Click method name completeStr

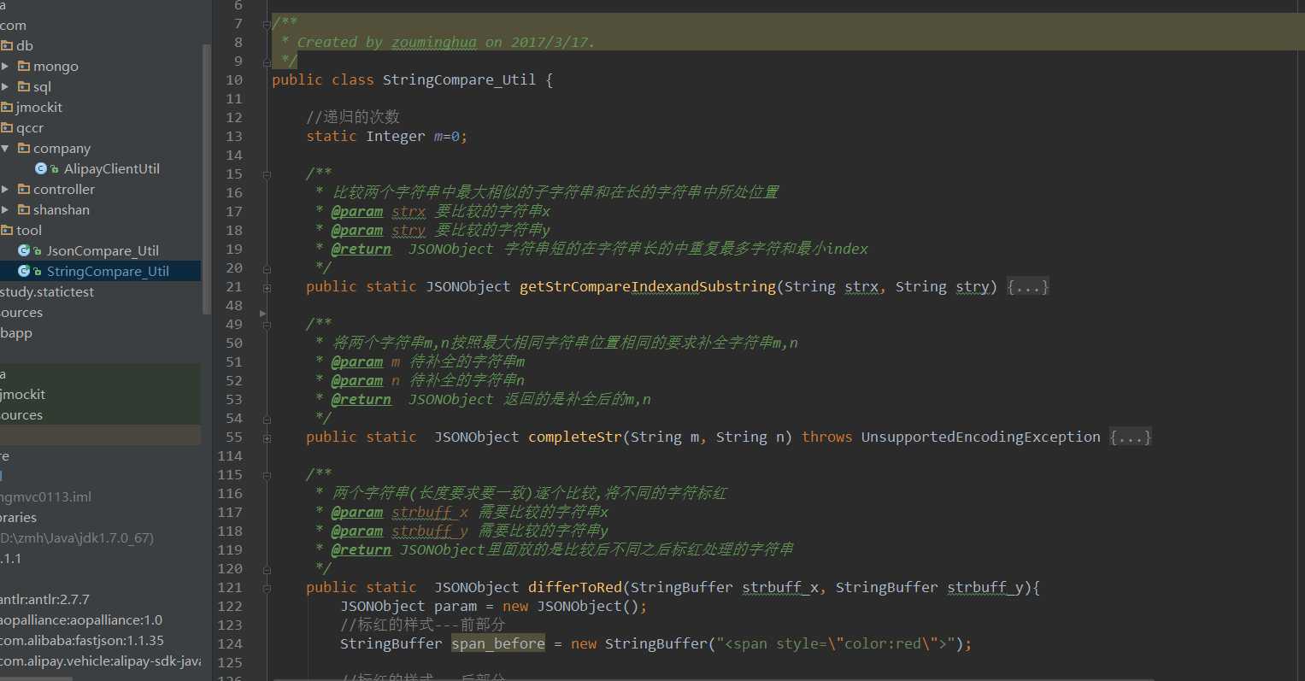pos(575,437)
